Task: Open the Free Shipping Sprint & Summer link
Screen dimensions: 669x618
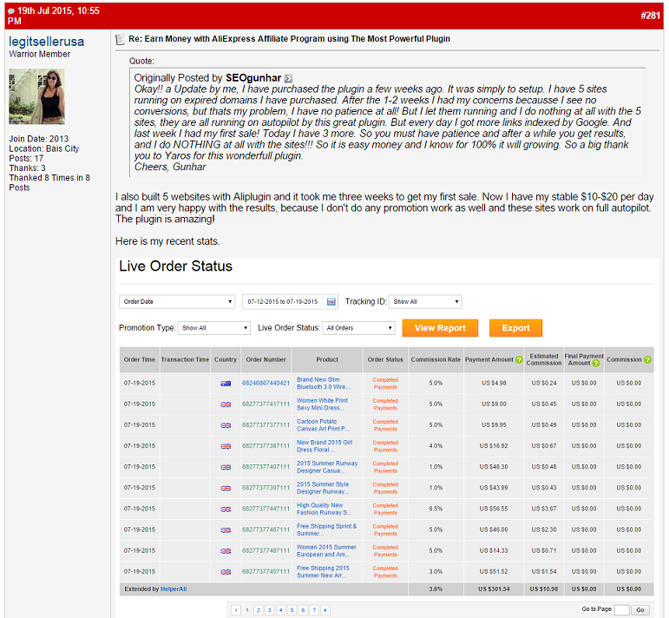Action: tap(327, 529)
